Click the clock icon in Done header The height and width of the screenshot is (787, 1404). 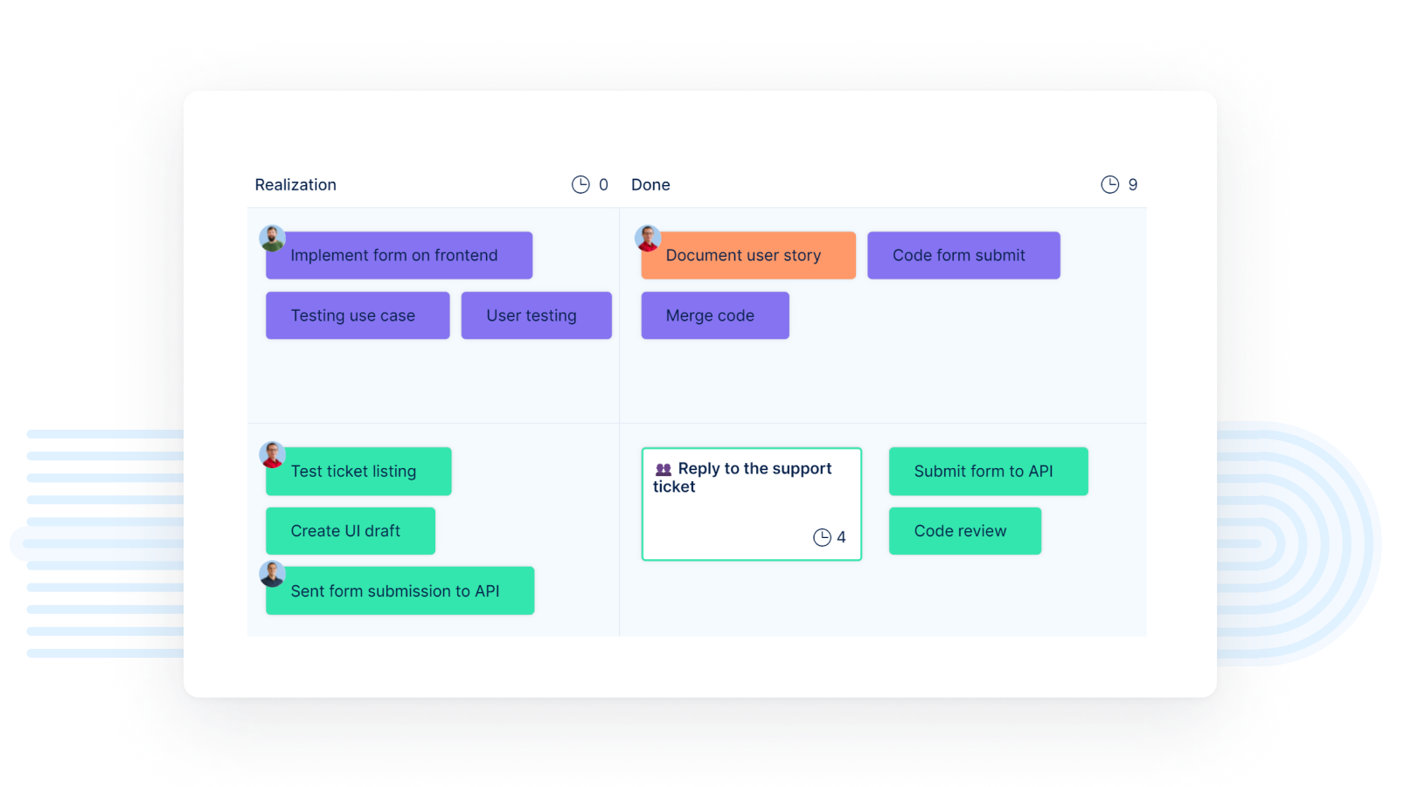point(1109,184)
